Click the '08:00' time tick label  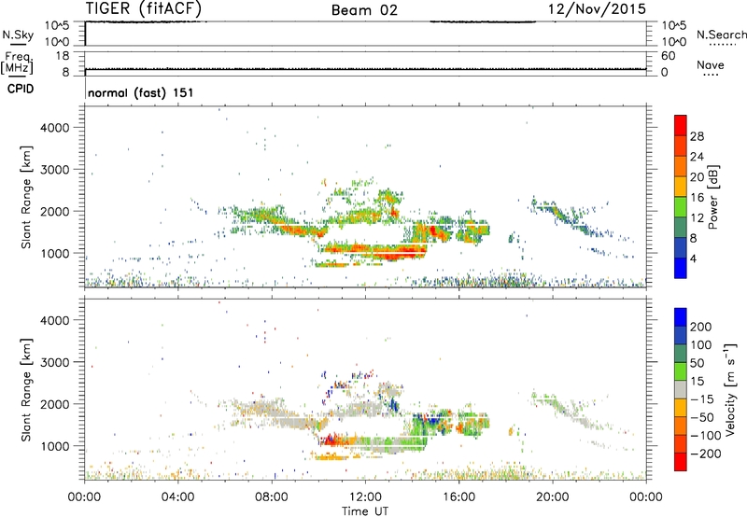(272, 497)
